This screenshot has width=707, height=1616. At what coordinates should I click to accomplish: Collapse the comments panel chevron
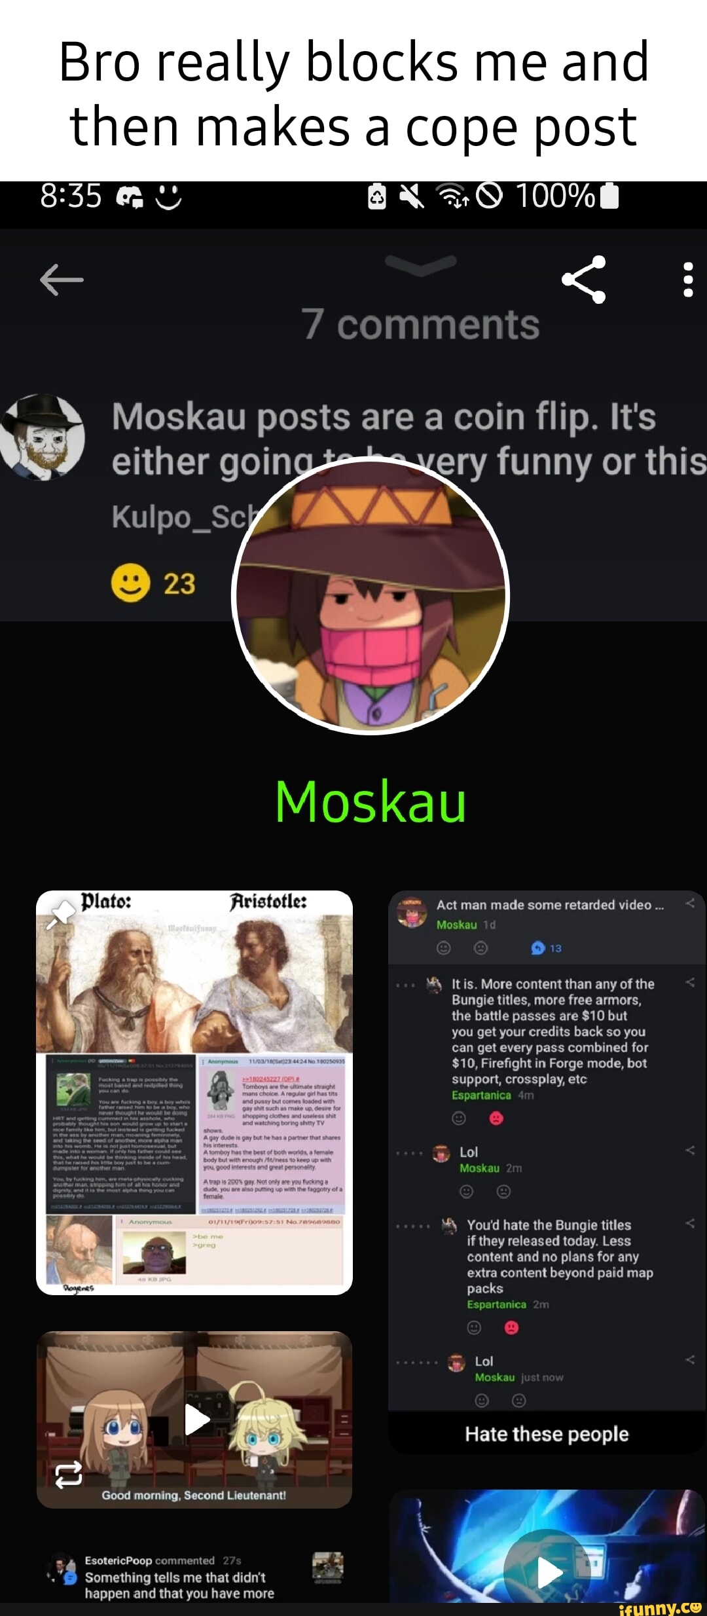[420, 265]
